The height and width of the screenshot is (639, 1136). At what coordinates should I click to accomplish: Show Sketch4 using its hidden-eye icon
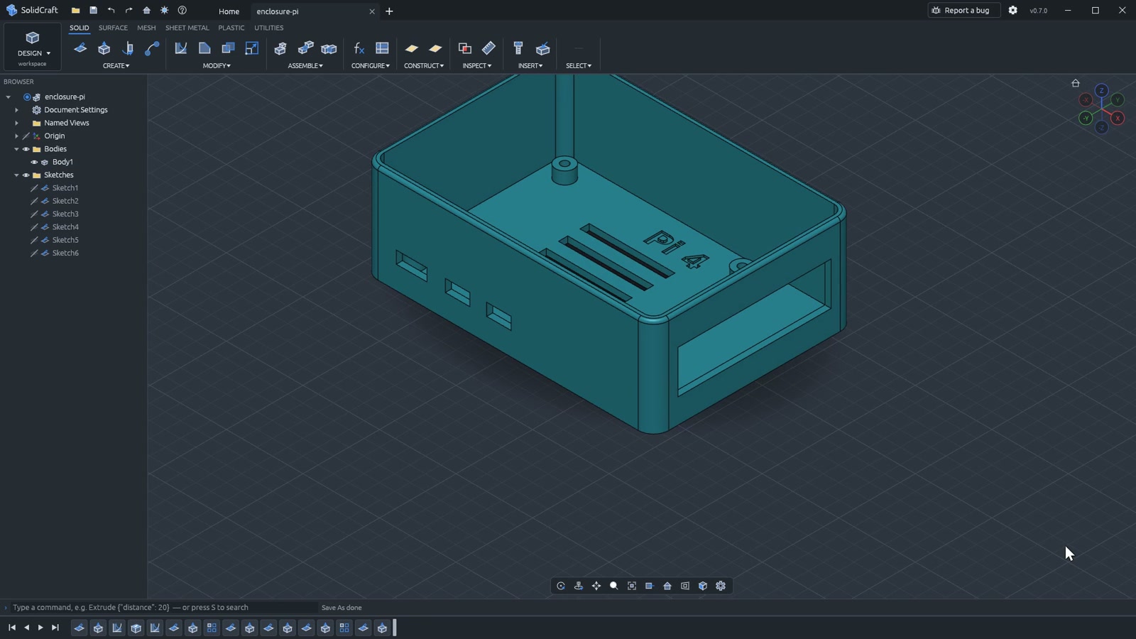tap(34, 227)
